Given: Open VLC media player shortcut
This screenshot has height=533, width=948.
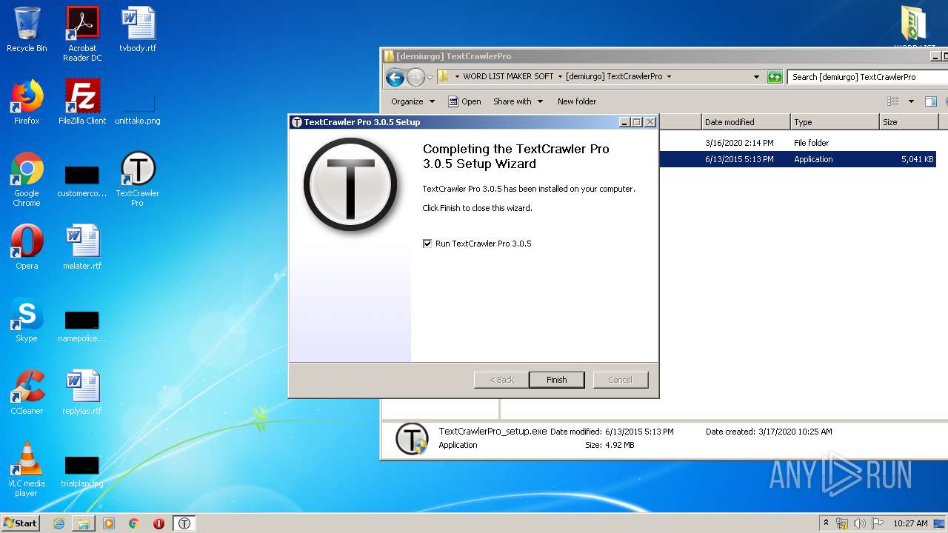Looking at the screenshot, I should (27, 470).
